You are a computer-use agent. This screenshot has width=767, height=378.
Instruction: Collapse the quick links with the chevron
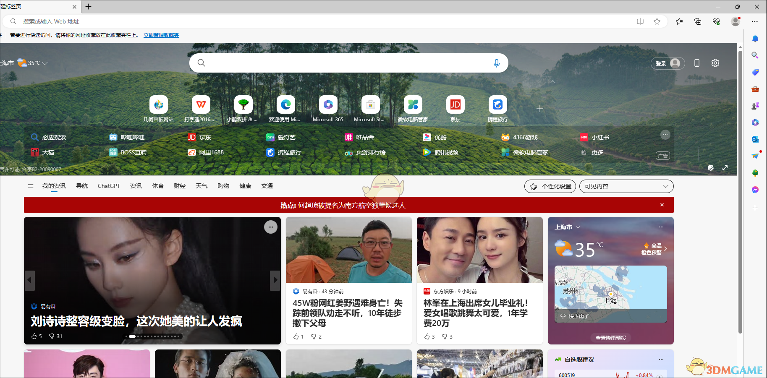tap(553, 82)
